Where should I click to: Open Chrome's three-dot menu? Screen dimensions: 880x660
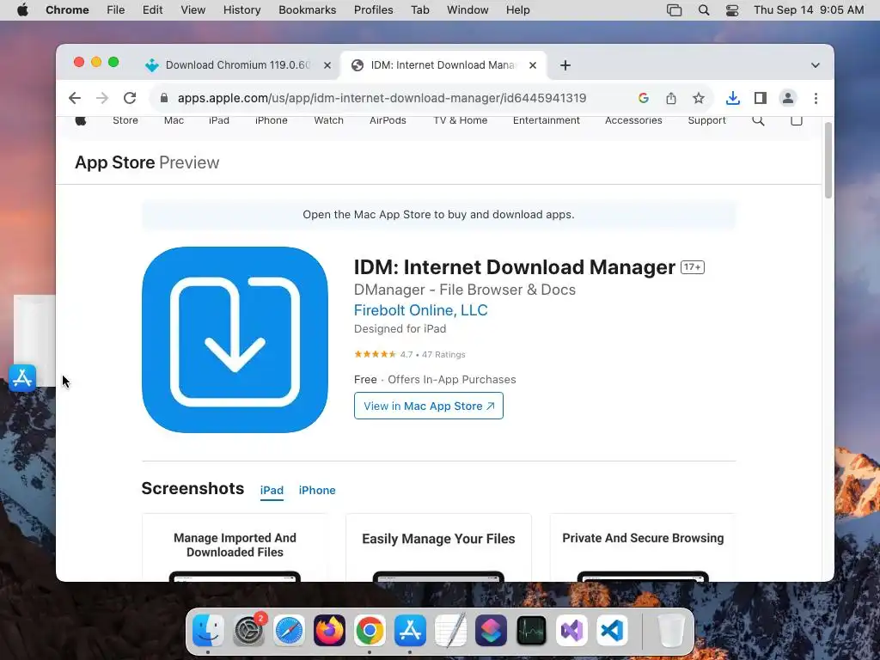coord(816,98)
